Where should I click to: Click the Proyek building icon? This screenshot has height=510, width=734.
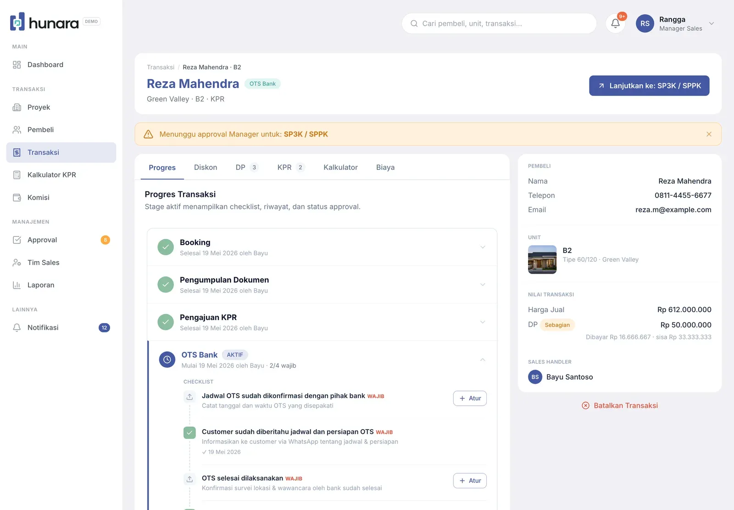(x=17, y=107)
